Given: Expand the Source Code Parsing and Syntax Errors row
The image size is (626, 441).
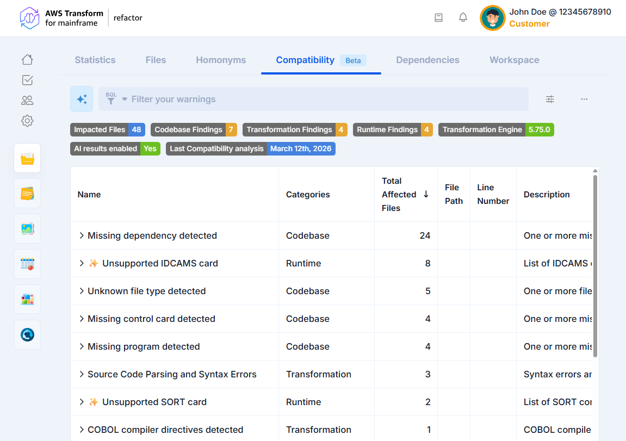Looking at the screenshot, I should click(82, 374).
